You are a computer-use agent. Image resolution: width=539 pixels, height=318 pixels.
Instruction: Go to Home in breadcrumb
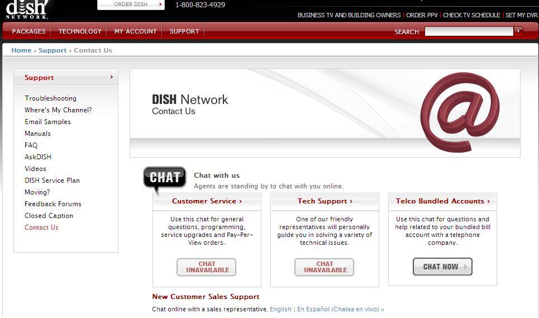(x=21, y=50)
